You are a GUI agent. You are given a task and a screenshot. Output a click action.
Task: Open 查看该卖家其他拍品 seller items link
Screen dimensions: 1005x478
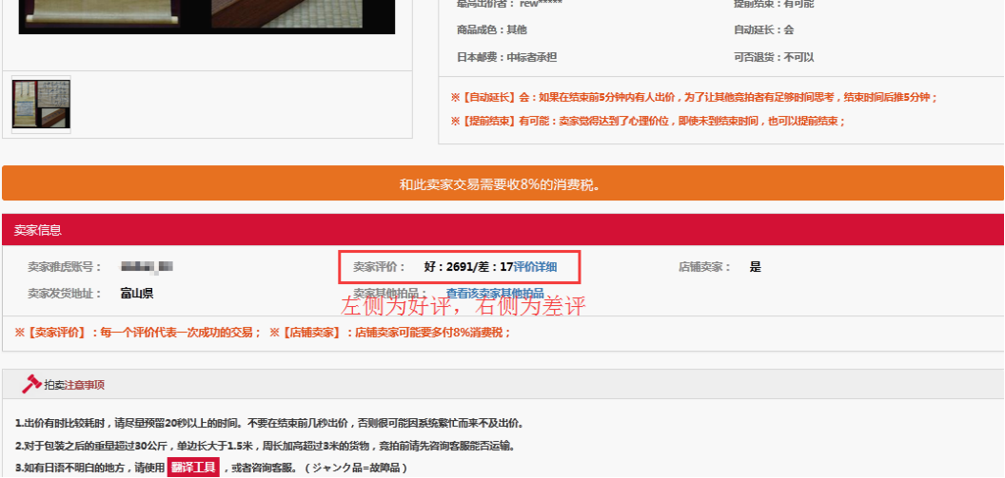495,294
